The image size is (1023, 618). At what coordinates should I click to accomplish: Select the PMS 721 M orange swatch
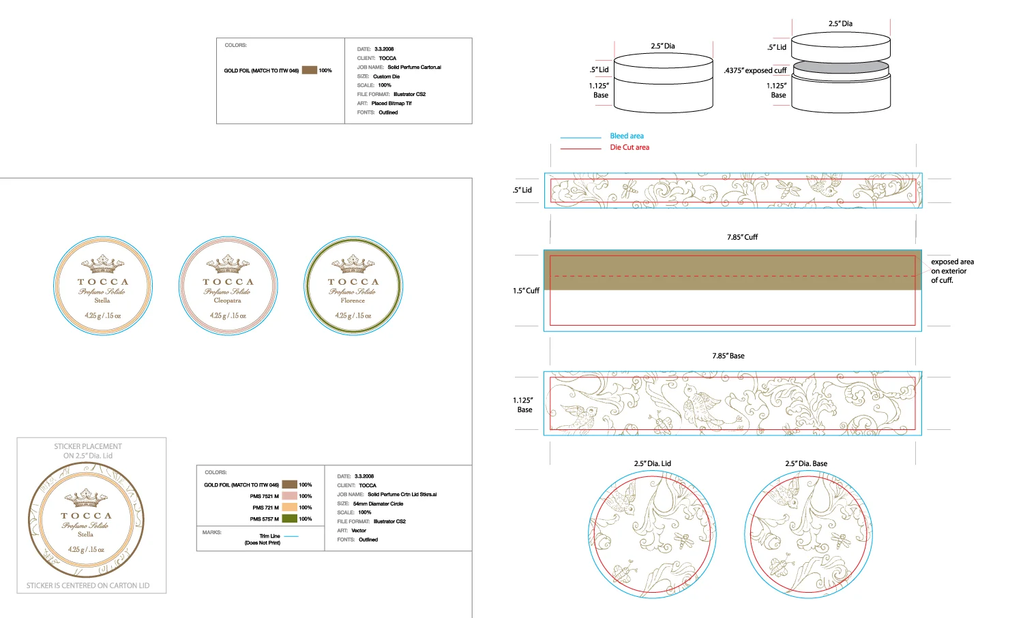tap(289, 507)
